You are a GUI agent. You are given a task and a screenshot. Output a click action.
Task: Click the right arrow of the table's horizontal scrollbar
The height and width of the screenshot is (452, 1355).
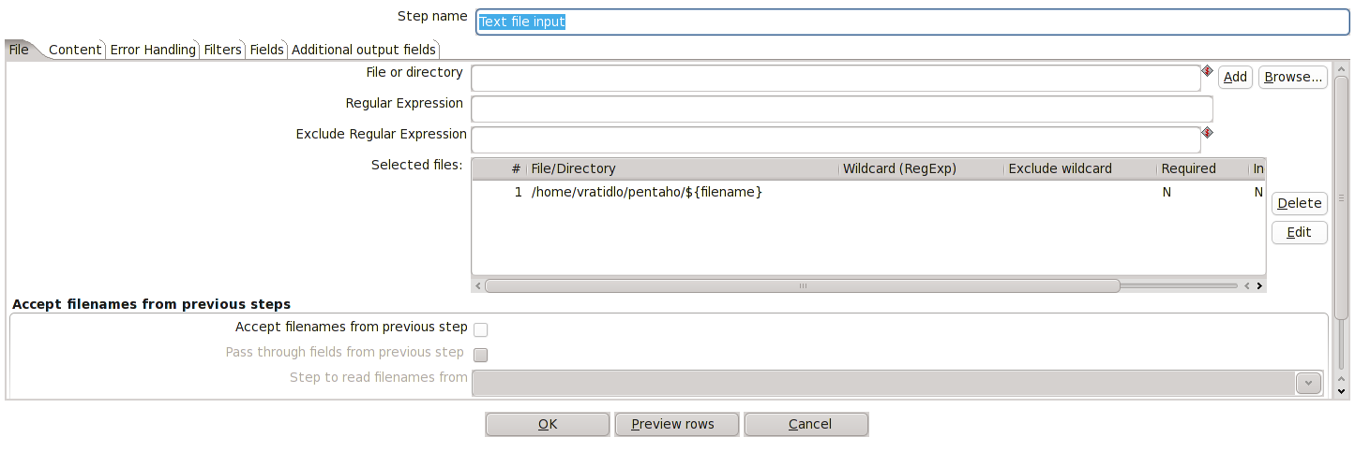[x=1259, y=285]
